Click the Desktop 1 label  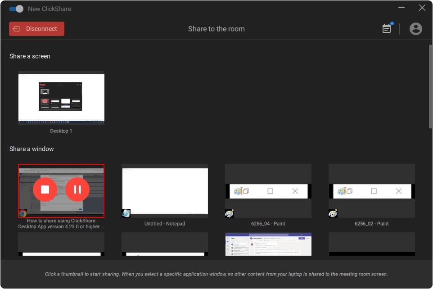point(61,131)
